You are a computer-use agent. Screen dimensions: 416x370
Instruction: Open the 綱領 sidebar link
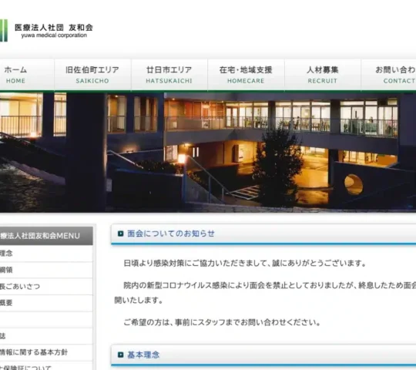(x=46, y=270)
